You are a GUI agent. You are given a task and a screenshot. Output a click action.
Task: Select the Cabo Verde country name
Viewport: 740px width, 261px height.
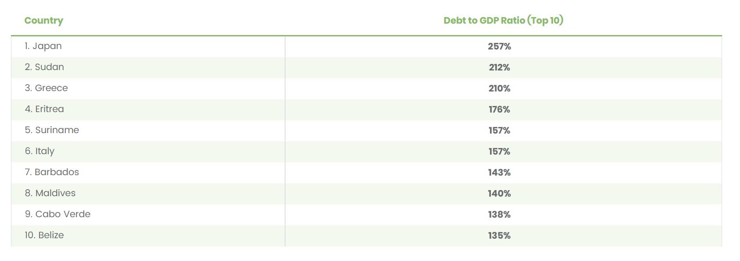(57, 214)
